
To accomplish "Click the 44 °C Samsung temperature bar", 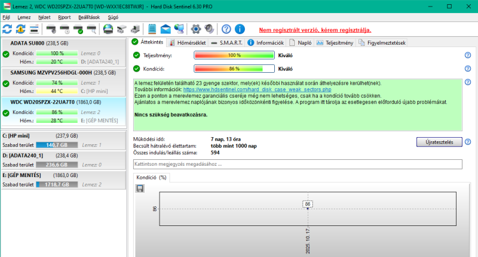I will coord(57,91).
